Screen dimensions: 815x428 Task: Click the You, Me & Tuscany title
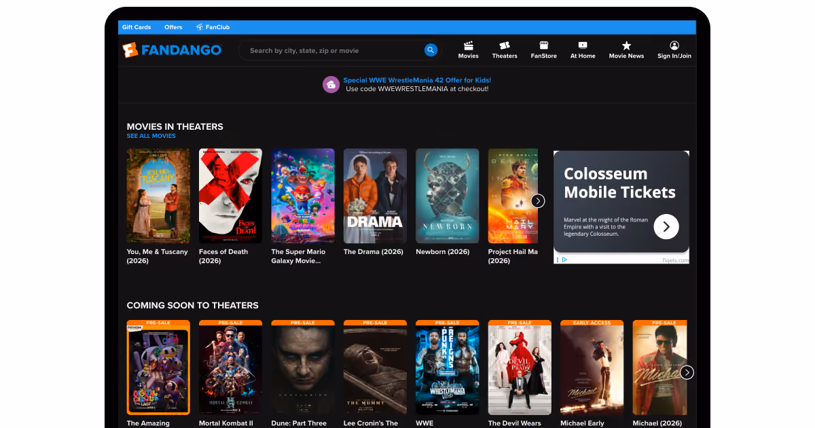click(x=159, y=256)
